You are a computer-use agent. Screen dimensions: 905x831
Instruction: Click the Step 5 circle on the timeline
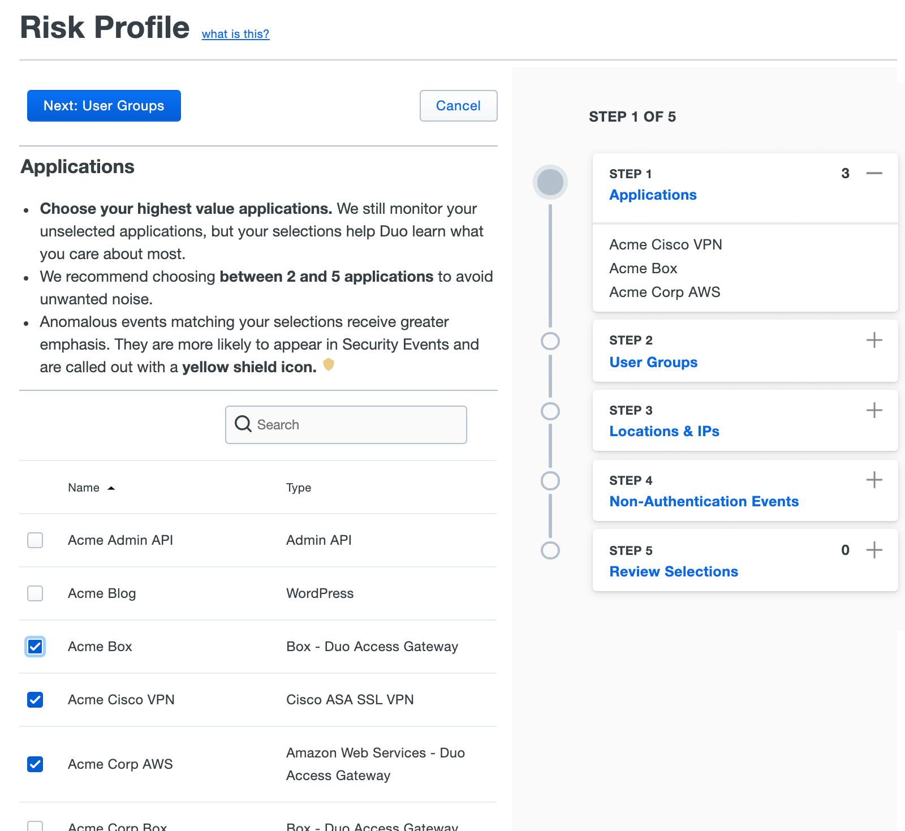[550, 552]
